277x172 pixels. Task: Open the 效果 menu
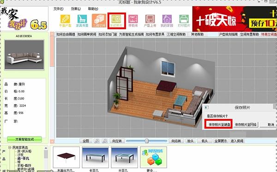(x=76, y=9)
